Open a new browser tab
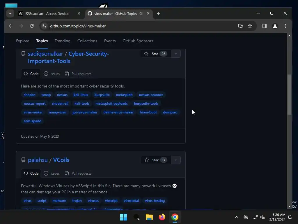 159,13
